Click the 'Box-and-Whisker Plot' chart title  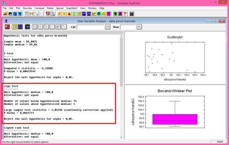click(x=175, y=91)
